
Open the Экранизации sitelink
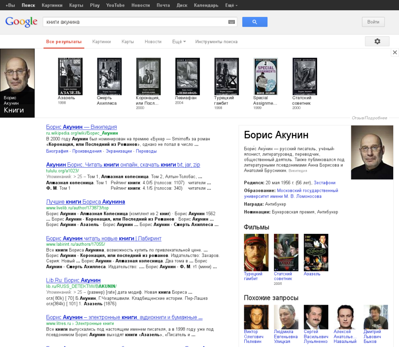coord(119,151)
